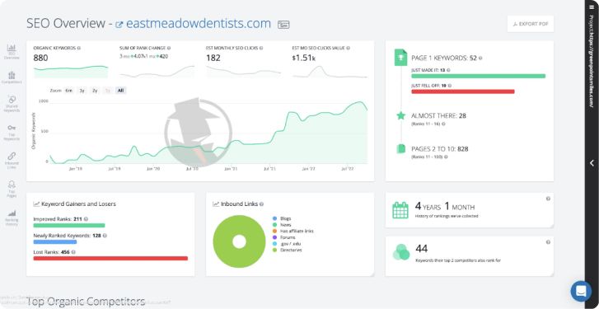Viewport: 599px width, 309px height.
Task: Click the Organic Keywords sparkline thumbnail
Action: (71, 72)
